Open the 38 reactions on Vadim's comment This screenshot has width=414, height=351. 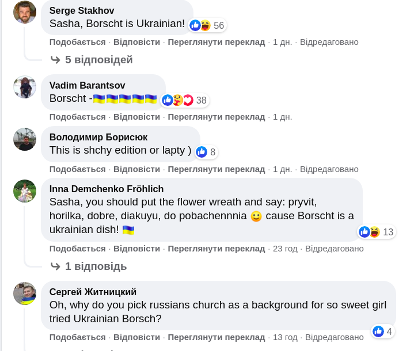[x=184, y=100]
